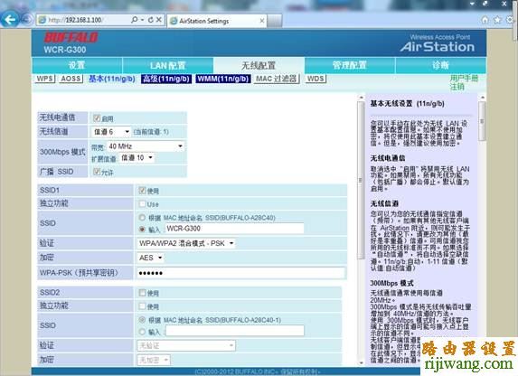Toggle the SSID2 独立功能 使用 checkbox

point(143,306)
